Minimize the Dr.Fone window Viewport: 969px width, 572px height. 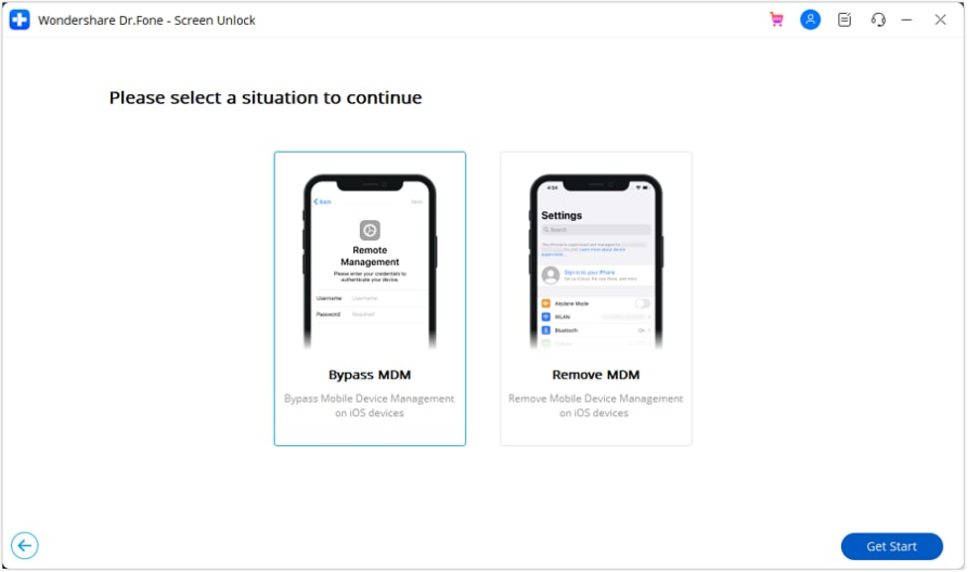click(x=907, y=21)
